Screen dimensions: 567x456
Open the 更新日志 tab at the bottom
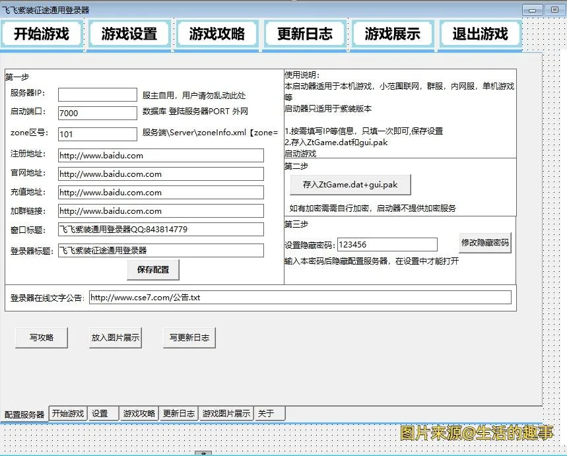[x=178, y=414]
